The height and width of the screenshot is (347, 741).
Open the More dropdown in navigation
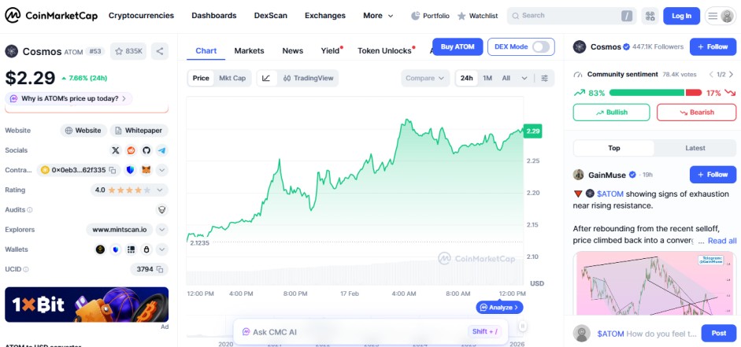[x=378, y=16]
